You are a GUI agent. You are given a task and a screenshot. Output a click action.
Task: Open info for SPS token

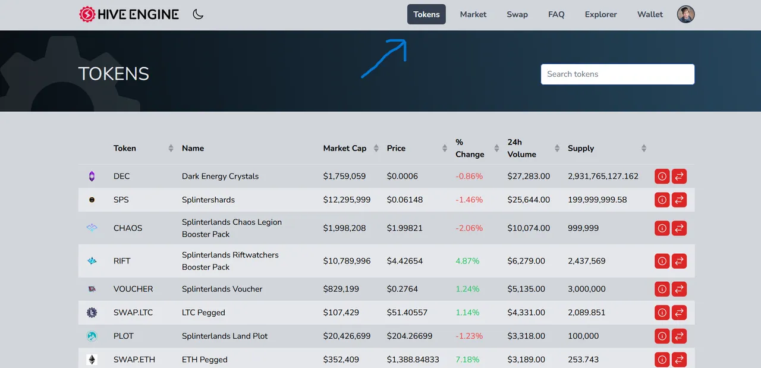662,200
